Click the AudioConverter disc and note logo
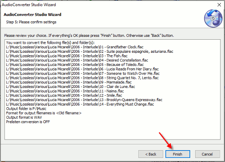 coord(213,18)
